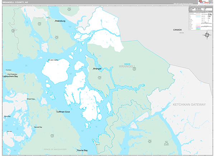Click the gray 'WRANGELL' borough label
Screen dimensions: 215x156
coord(127,67)
